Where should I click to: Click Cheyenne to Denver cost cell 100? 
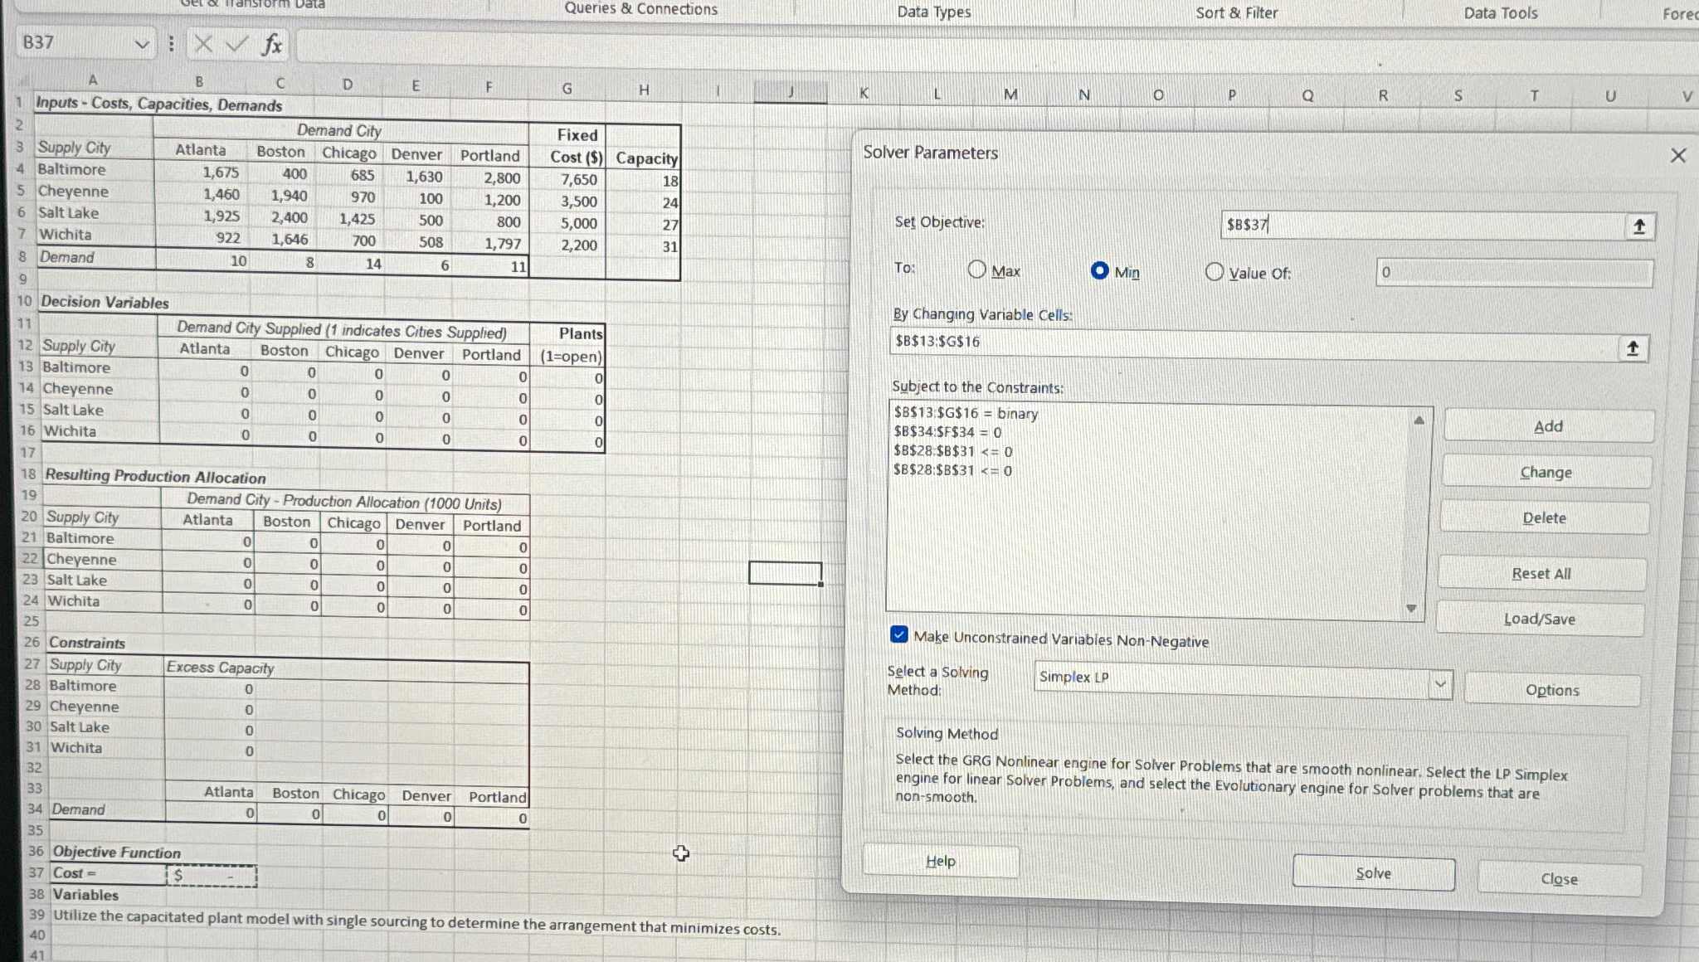(417, 198)
